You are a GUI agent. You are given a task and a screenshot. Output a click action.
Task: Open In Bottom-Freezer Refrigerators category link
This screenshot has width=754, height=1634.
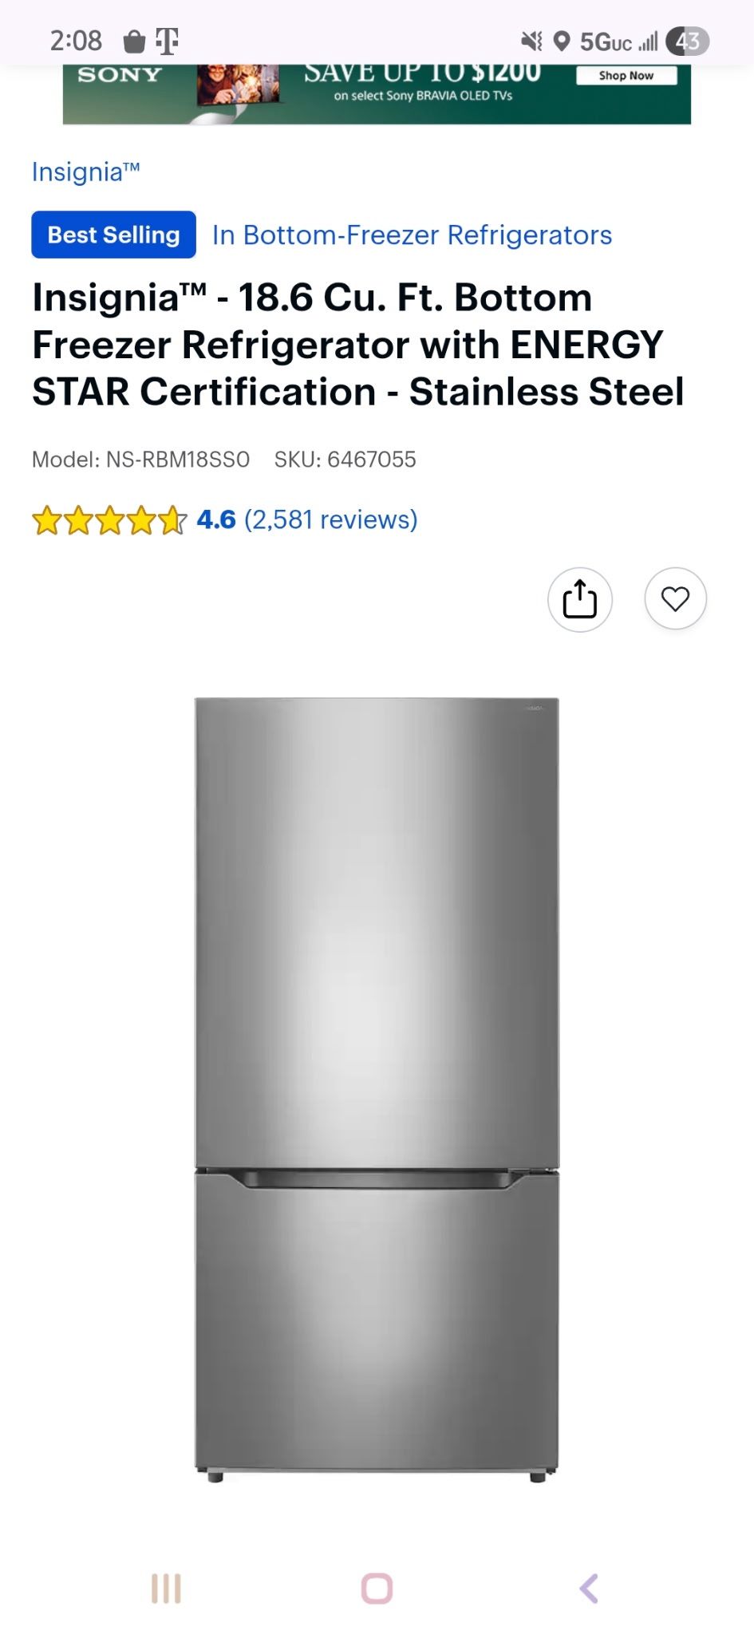coord(412,235)
